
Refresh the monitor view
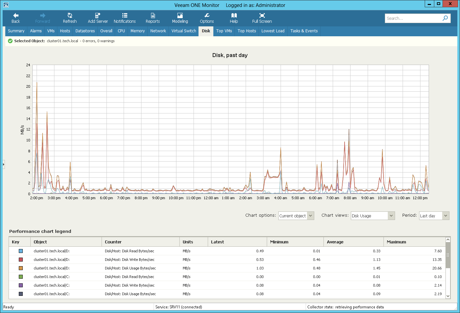pos(70,18)
